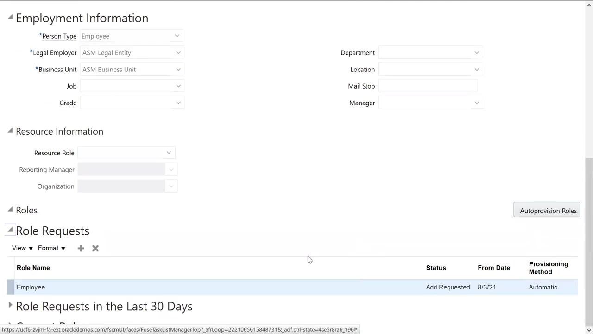Select the Employee role row
The height and width of the screenshot is (334, 593).
(292, 287)
